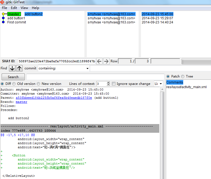
Task: Click the blue commit node for First commit
Action: 3,22
